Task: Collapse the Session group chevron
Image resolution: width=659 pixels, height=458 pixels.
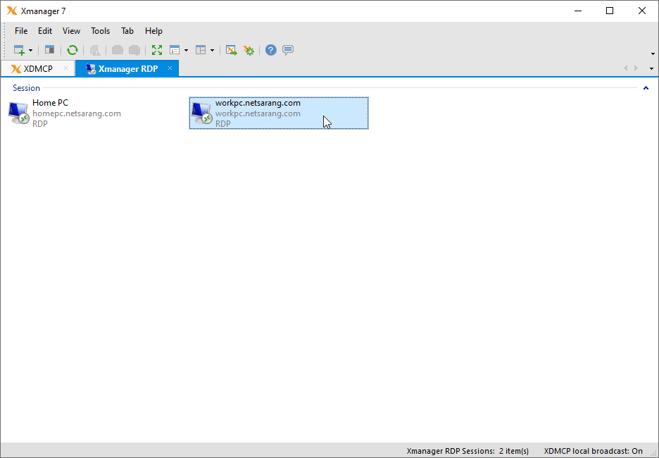Action: (646, 88)
